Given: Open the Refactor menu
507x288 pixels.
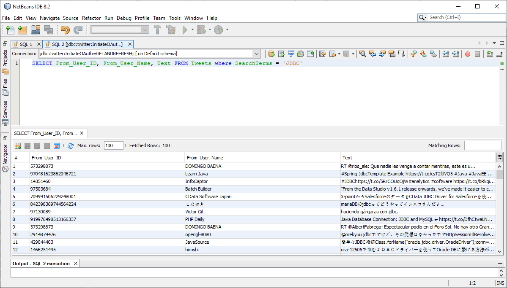Looking at the screenshot, I should (x=91, y=18).
